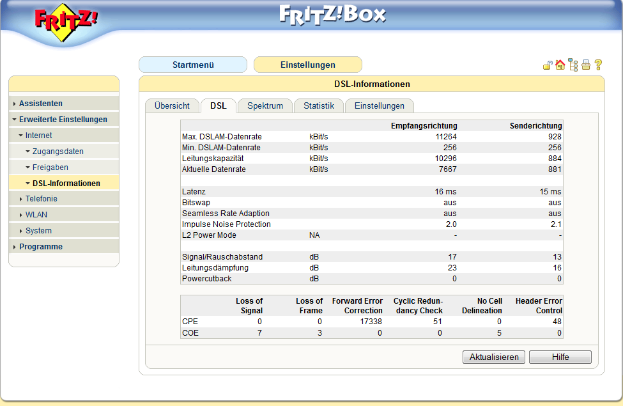Screen dimensions: 623x406
Task: Click the Header Error Control header
Action: (539, 306)
